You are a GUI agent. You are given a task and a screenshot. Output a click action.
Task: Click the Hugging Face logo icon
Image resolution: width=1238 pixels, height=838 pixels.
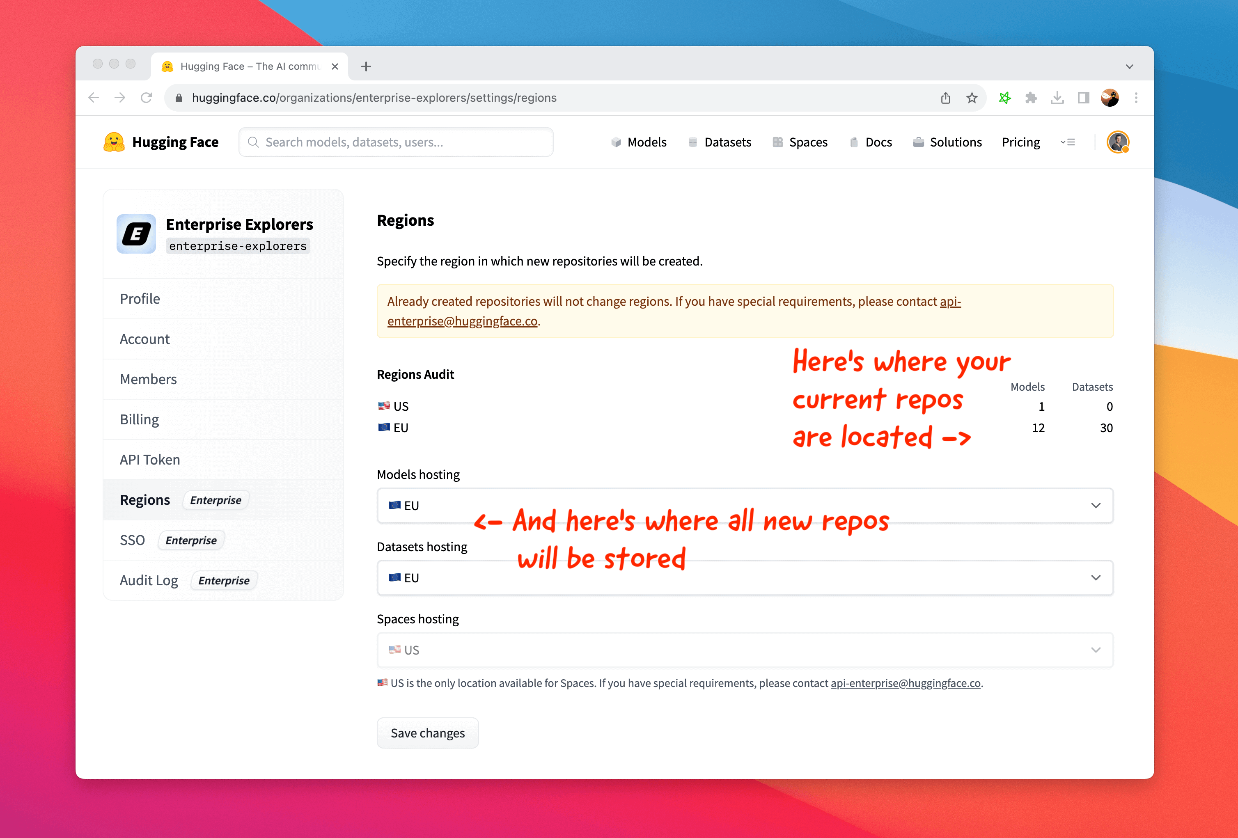[115, 141]
